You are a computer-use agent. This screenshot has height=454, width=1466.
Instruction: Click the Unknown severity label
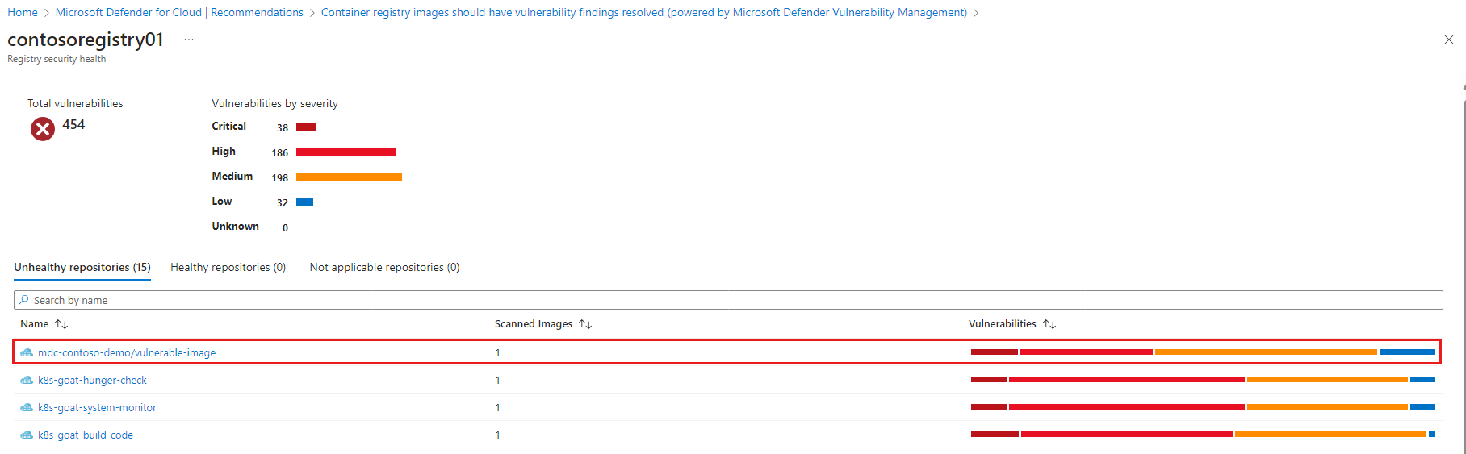(236, 227)
